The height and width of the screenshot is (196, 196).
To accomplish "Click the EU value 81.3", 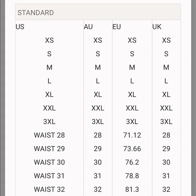I will point(132,189).
